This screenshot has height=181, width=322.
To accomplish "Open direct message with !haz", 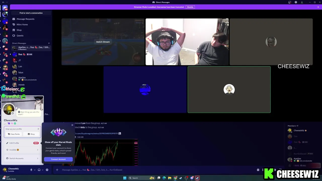I will pos(31,54).
